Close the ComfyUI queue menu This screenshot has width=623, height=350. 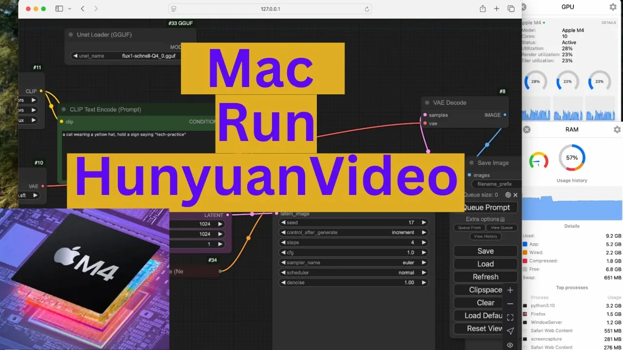(515, 195)
